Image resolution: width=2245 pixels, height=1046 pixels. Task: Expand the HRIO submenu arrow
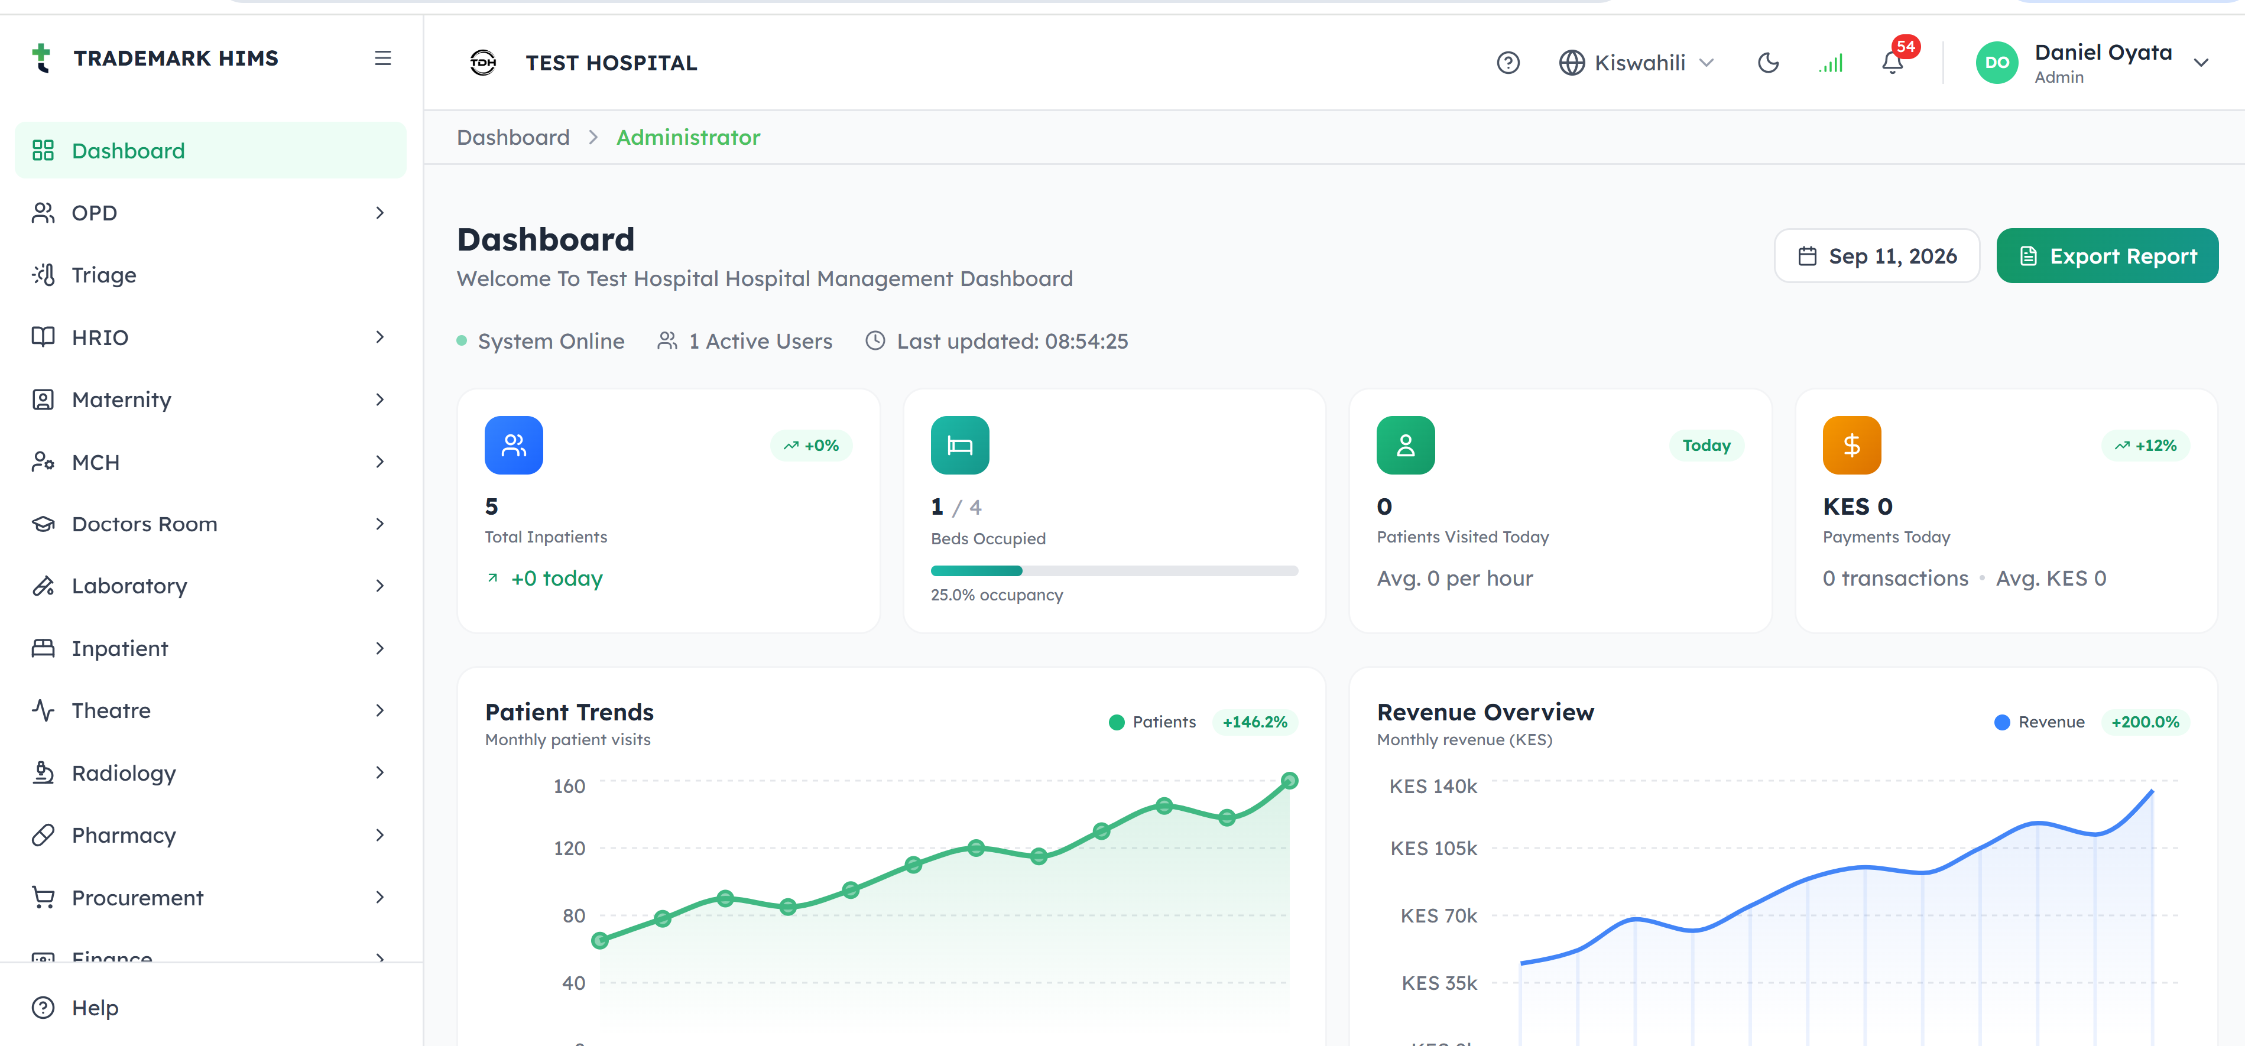[x=379, y=337]
